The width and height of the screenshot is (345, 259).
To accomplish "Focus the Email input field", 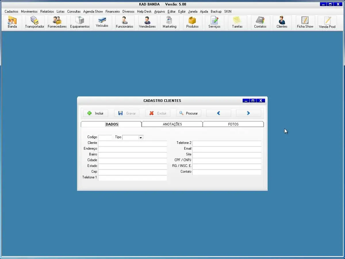I will click(227, 149).
